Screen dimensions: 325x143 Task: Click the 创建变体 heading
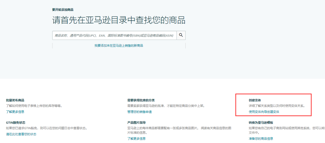tap(255, 100)
